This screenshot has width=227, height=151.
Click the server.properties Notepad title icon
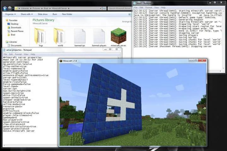4,50
